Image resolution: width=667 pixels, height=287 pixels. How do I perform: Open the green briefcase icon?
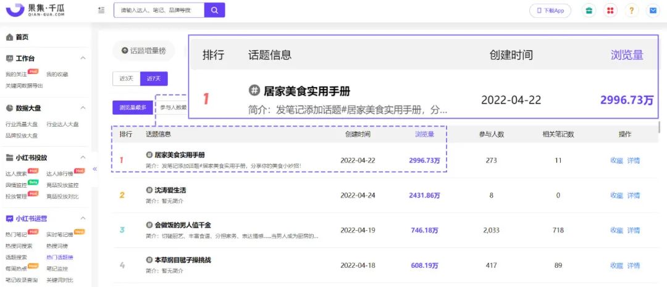coord(589,11)
